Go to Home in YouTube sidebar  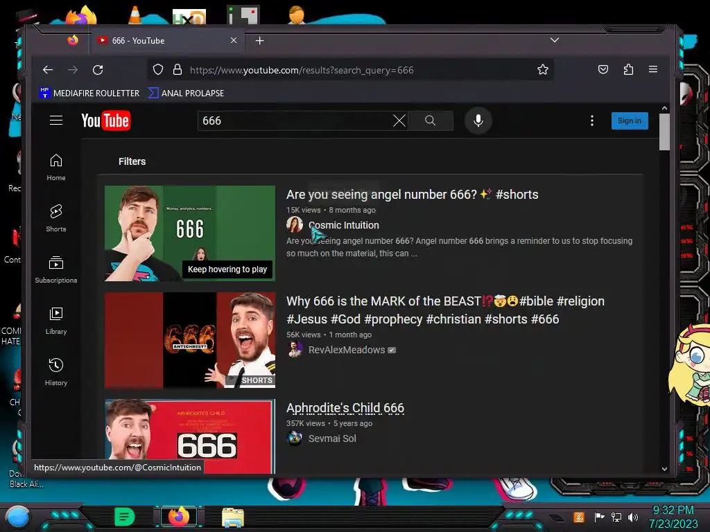click(x=56, y=168)
